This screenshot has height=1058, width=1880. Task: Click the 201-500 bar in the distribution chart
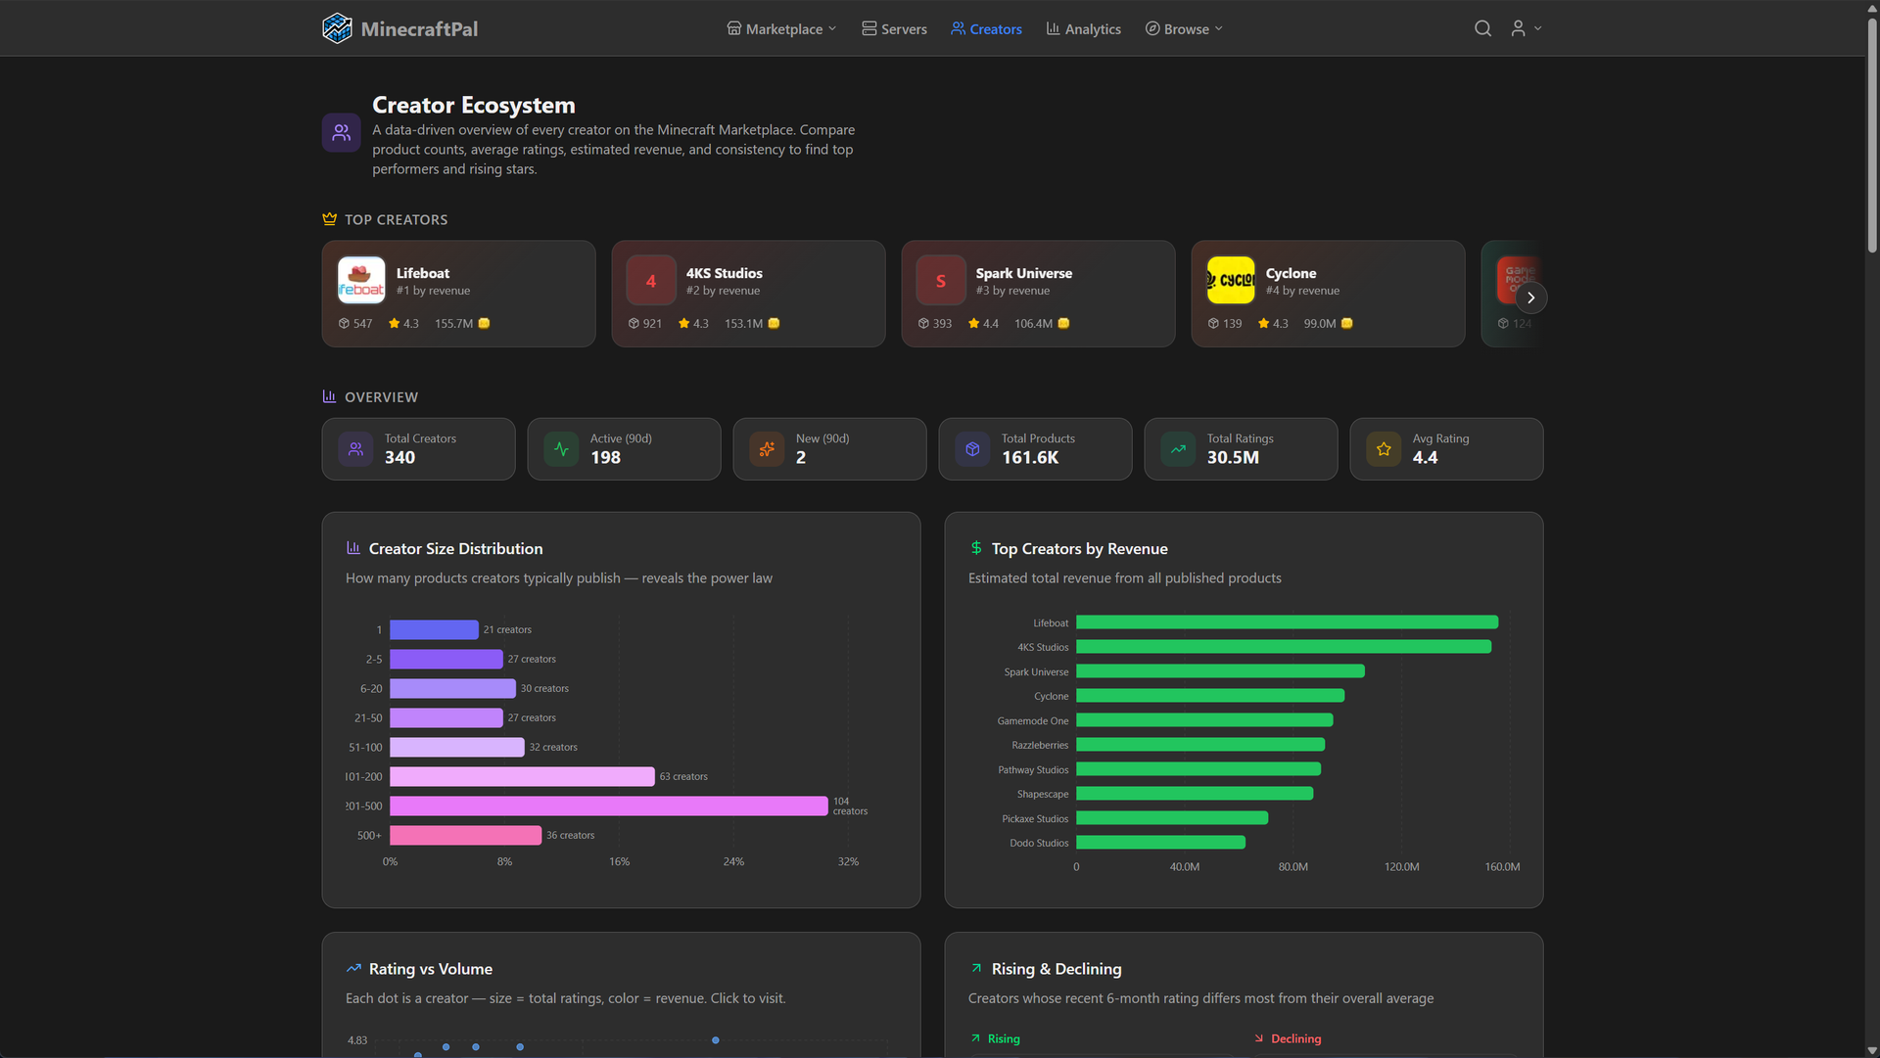[x=607, y=805]
